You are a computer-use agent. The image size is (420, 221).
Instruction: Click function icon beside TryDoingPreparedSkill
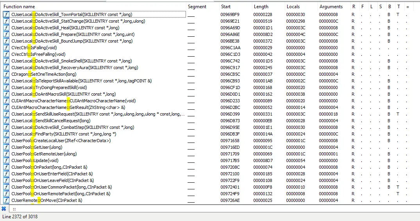6,87
